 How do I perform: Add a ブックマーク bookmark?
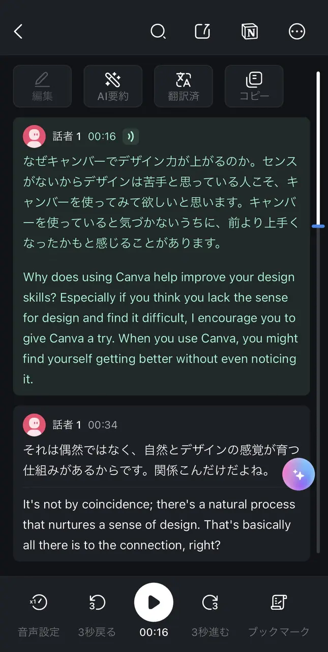279,614
